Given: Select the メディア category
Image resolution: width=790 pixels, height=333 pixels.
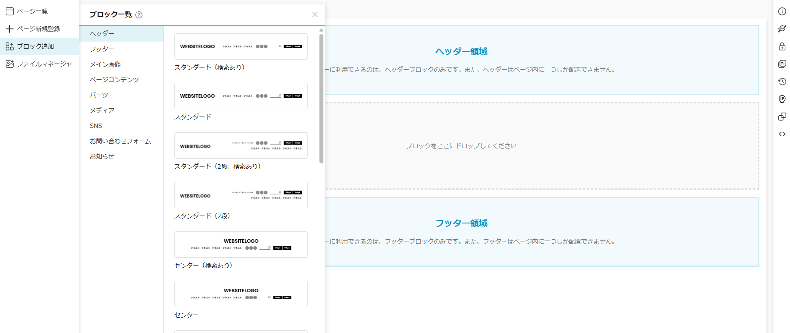Looking at the screenshot, I should (121, 110).
